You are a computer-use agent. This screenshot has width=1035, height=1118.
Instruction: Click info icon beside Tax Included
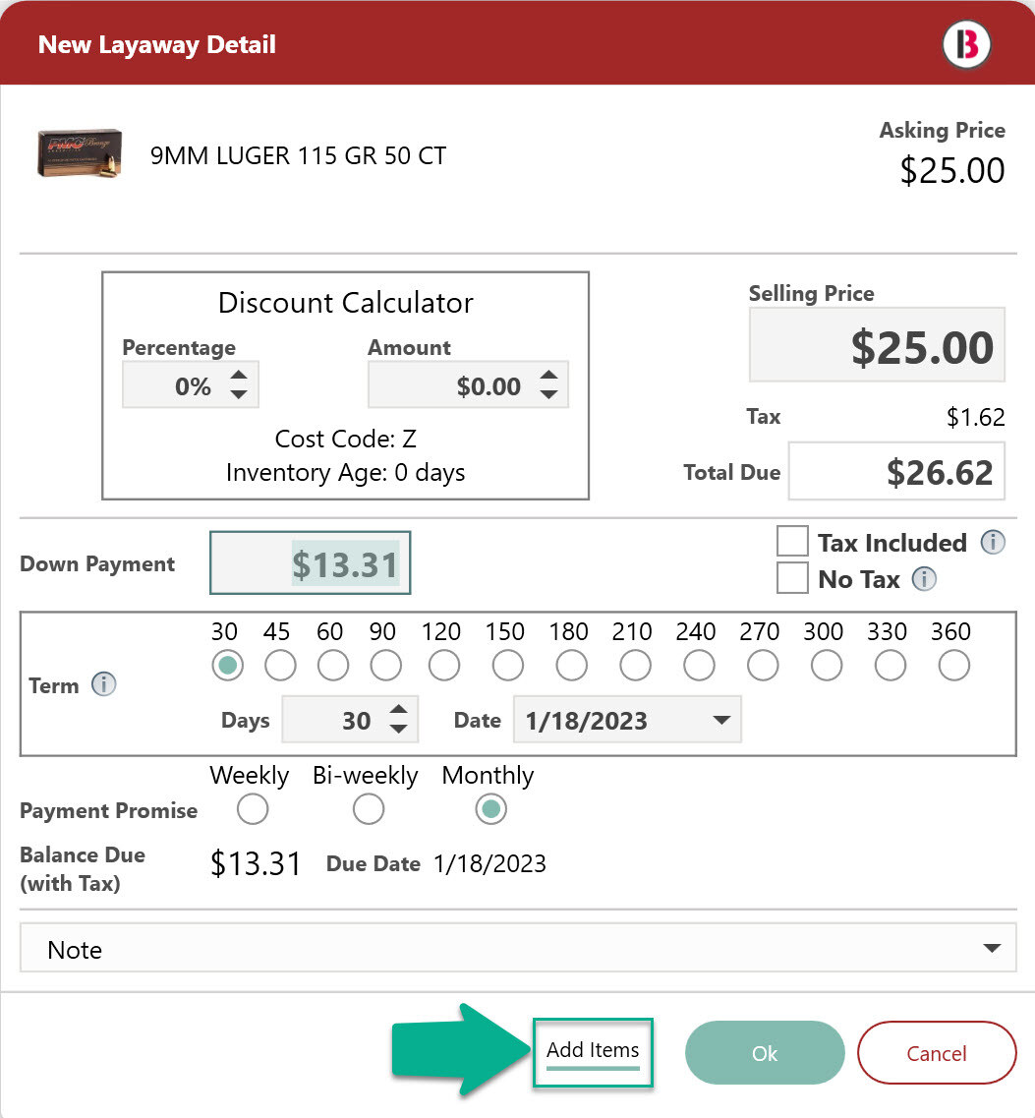pos(993,542)
